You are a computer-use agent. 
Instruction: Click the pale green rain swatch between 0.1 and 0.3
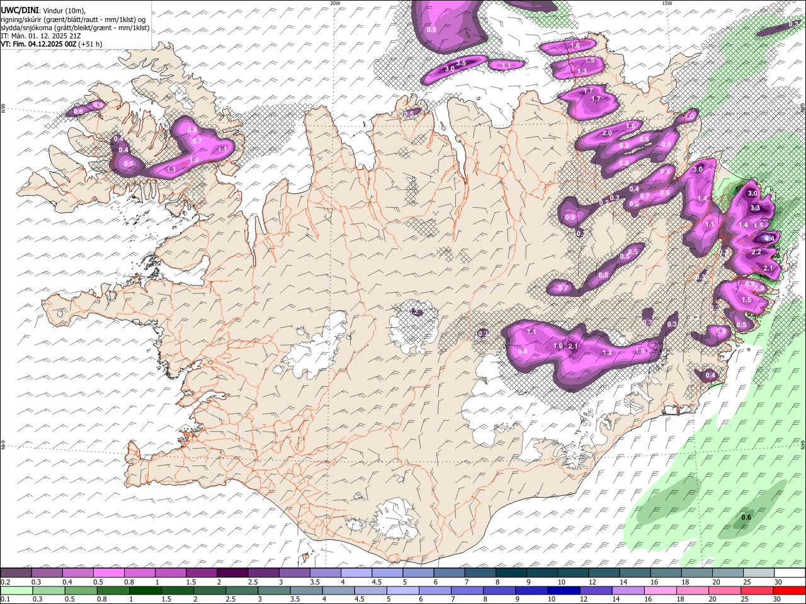click(x=16, y=590)
